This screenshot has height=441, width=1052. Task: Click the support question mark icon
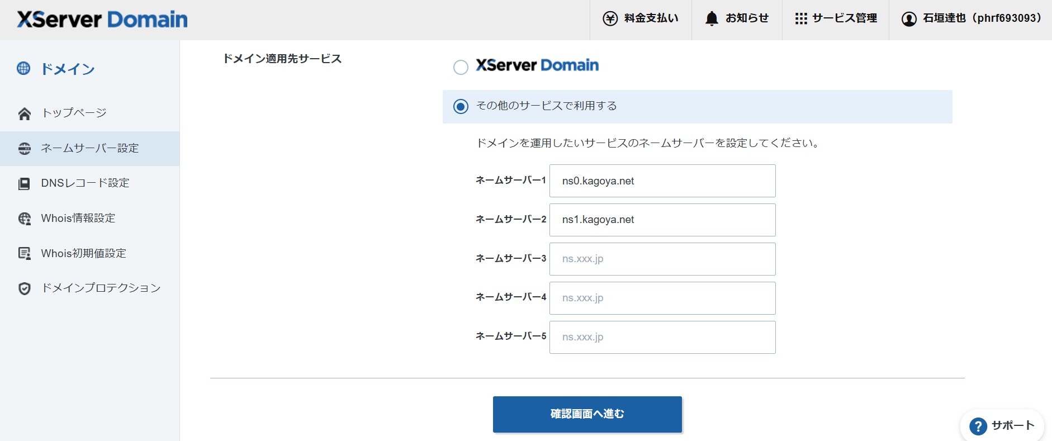coord(978,426)
